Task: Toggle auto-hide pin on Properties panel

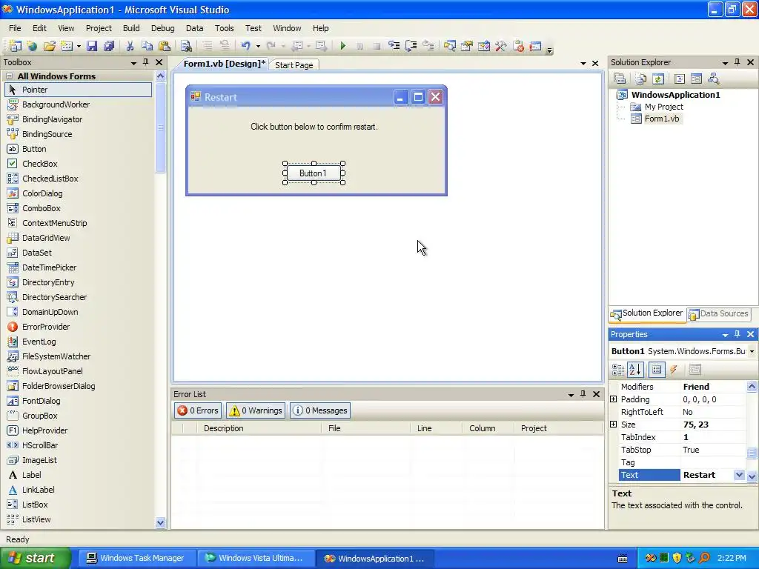Action: (x=738, y=334)
